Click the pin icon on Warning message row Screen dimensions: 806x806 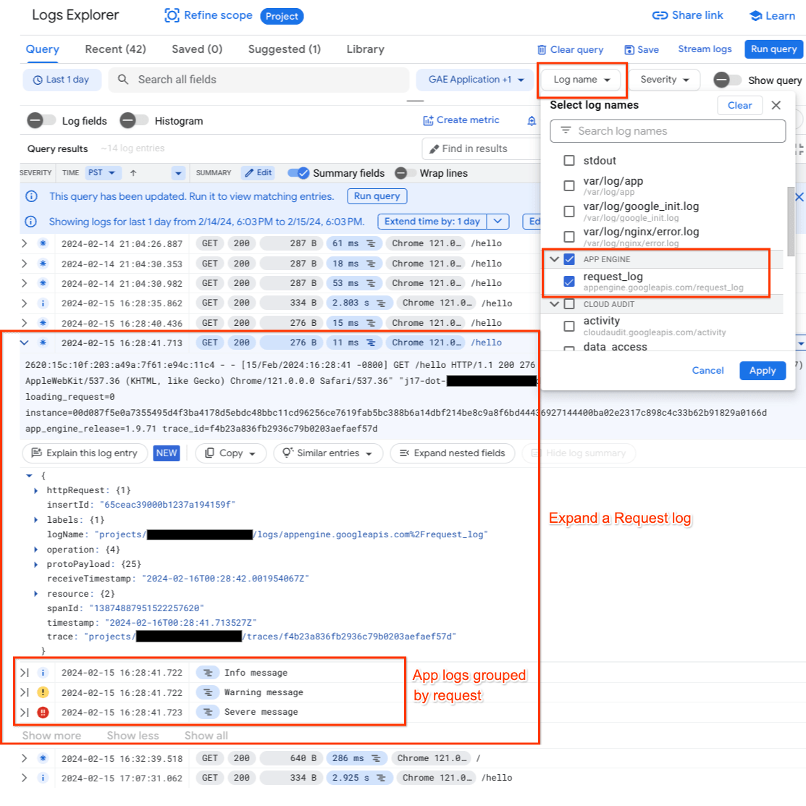(x=24, y=692)
